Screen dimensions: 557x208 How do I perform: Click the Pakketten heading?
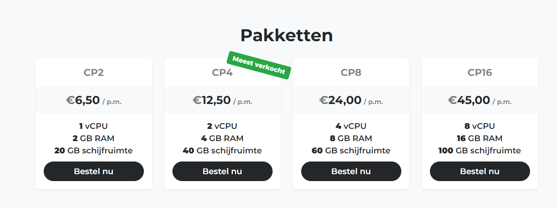(x=286, y=35)
